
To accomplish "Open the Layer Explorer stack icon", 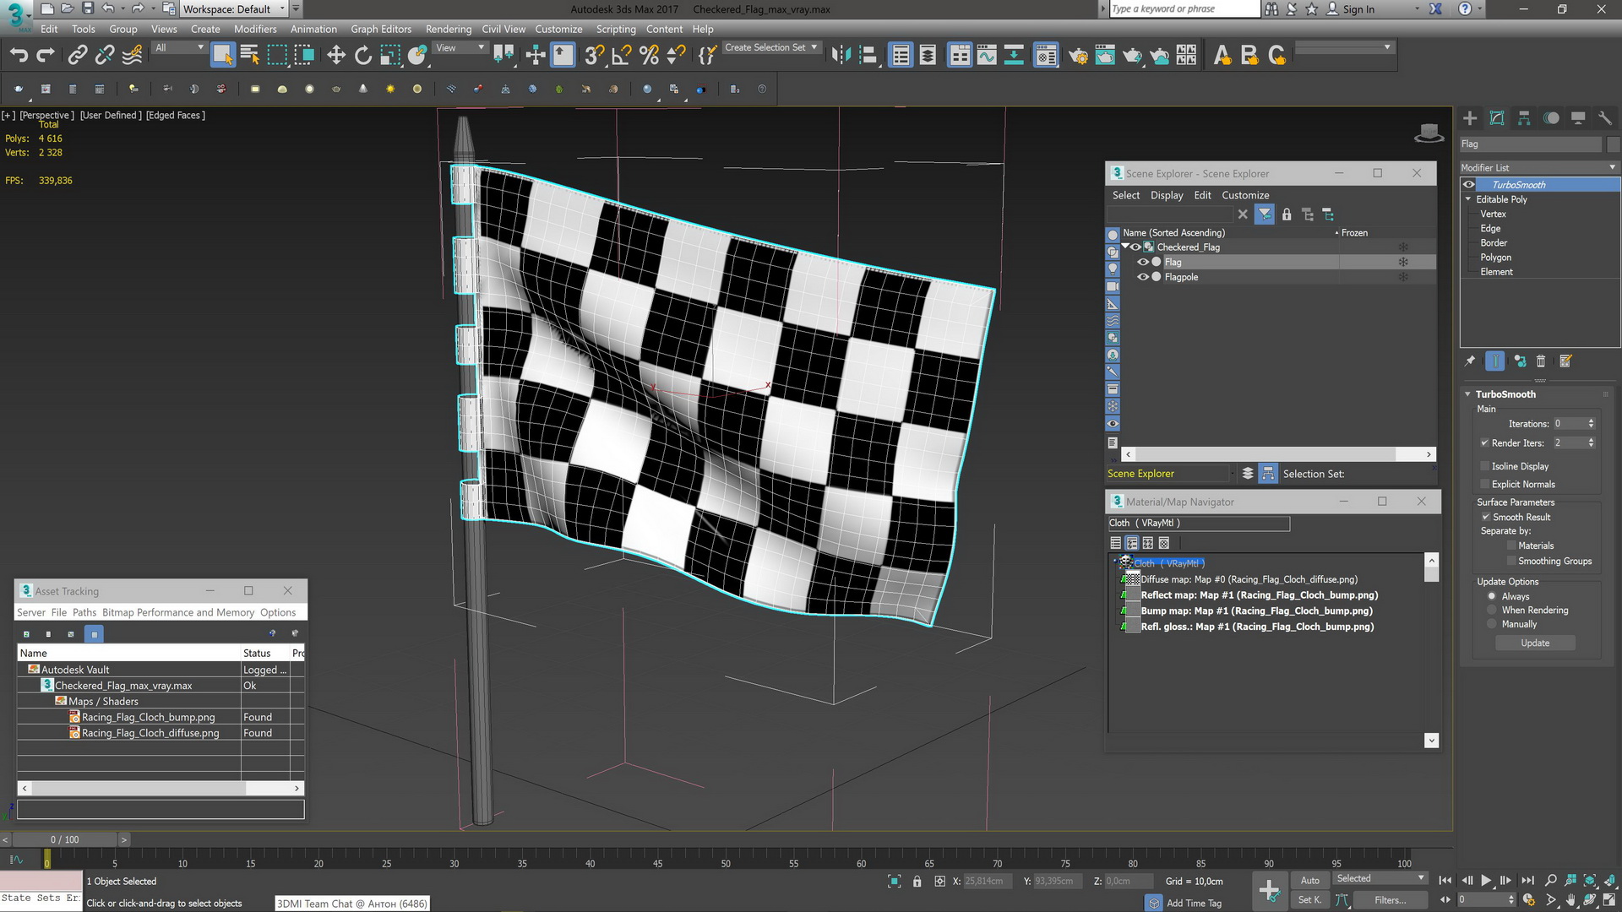I will click(x=928, y=56).
